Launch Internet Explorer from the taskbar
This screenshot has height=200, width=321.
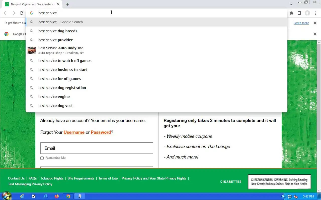coord(22,196)
